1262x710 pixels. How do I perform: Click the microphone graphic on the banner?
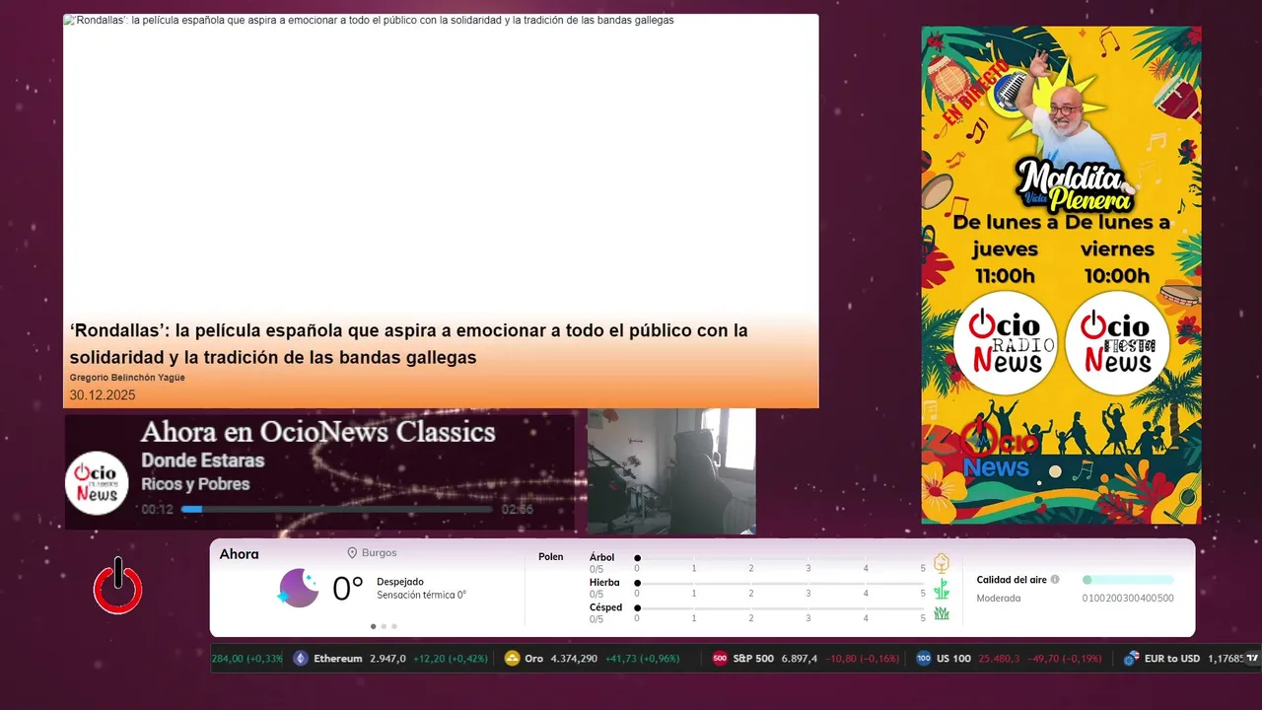(x=1010, y=92)
